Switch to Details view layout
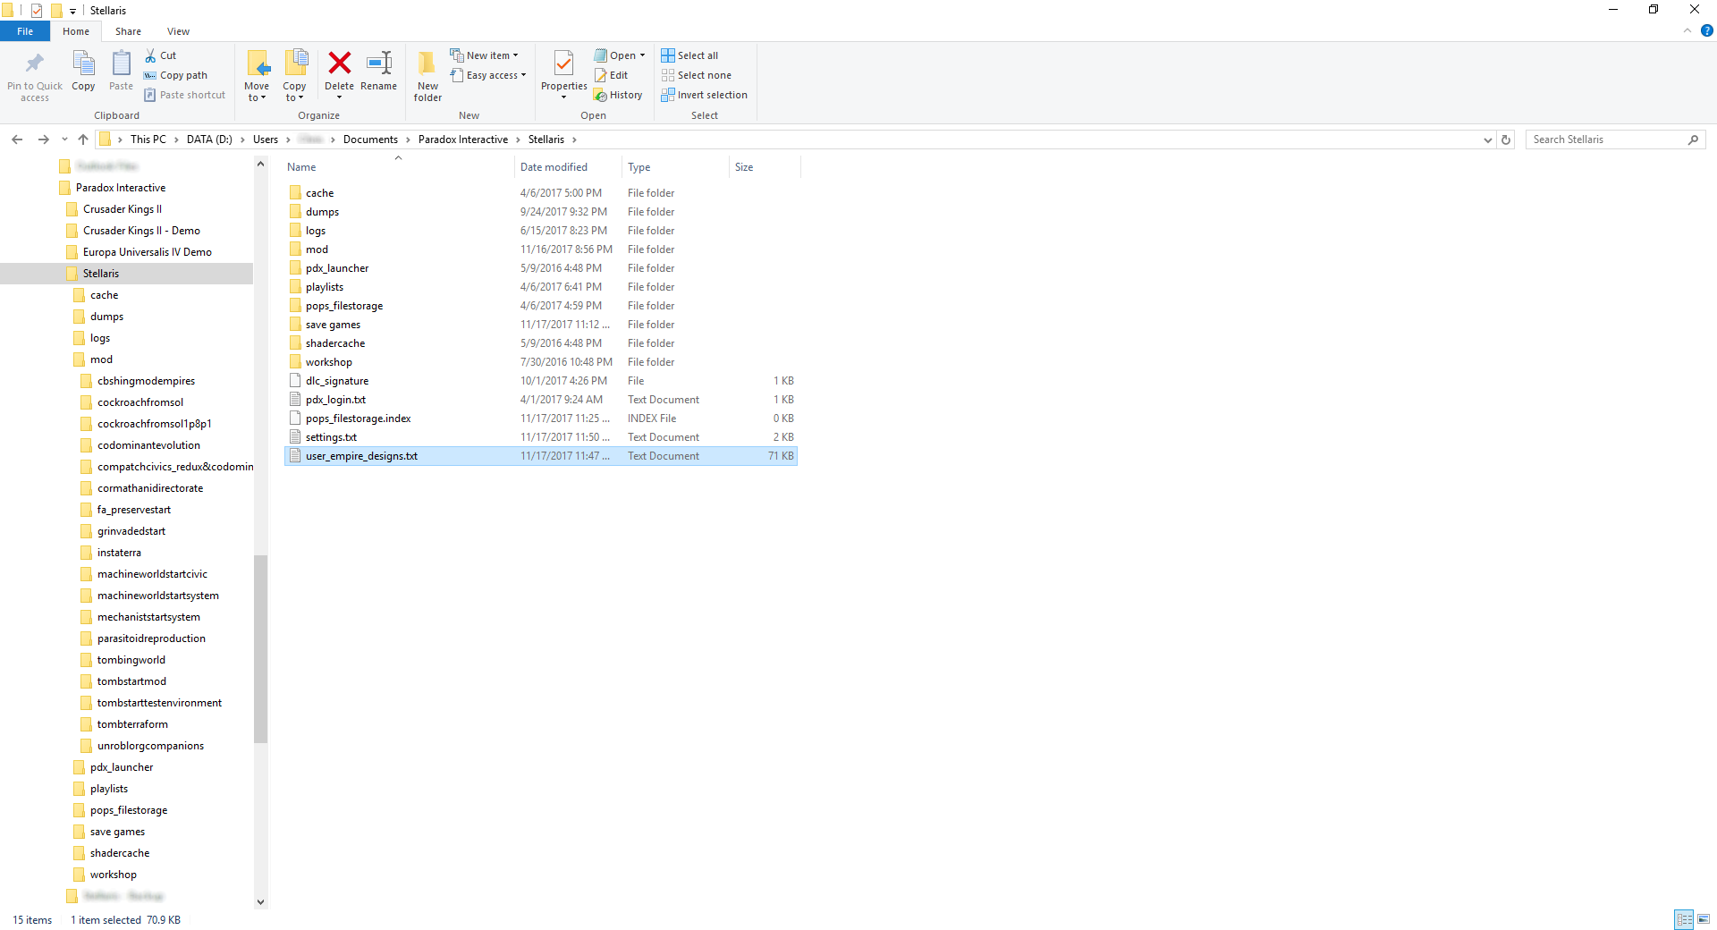The image size is (1717, 930). click(1685, 919)
